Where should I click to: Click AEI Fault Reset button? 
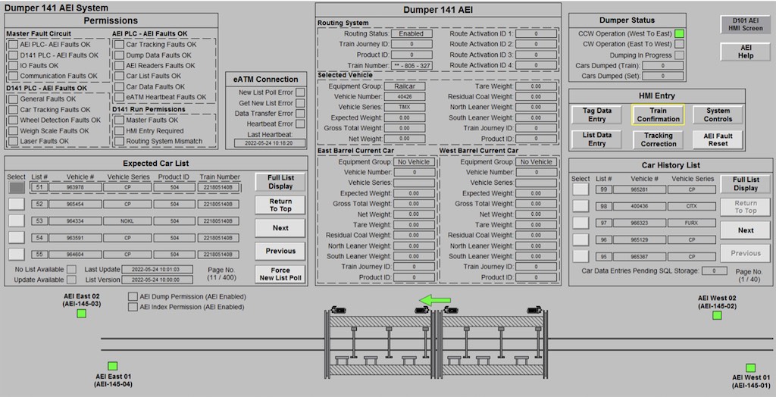coord(718,139)
